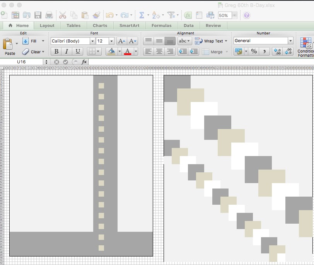Apply currency number format
Viewport: 314px width, 265px height.
[x=239, y=51]
